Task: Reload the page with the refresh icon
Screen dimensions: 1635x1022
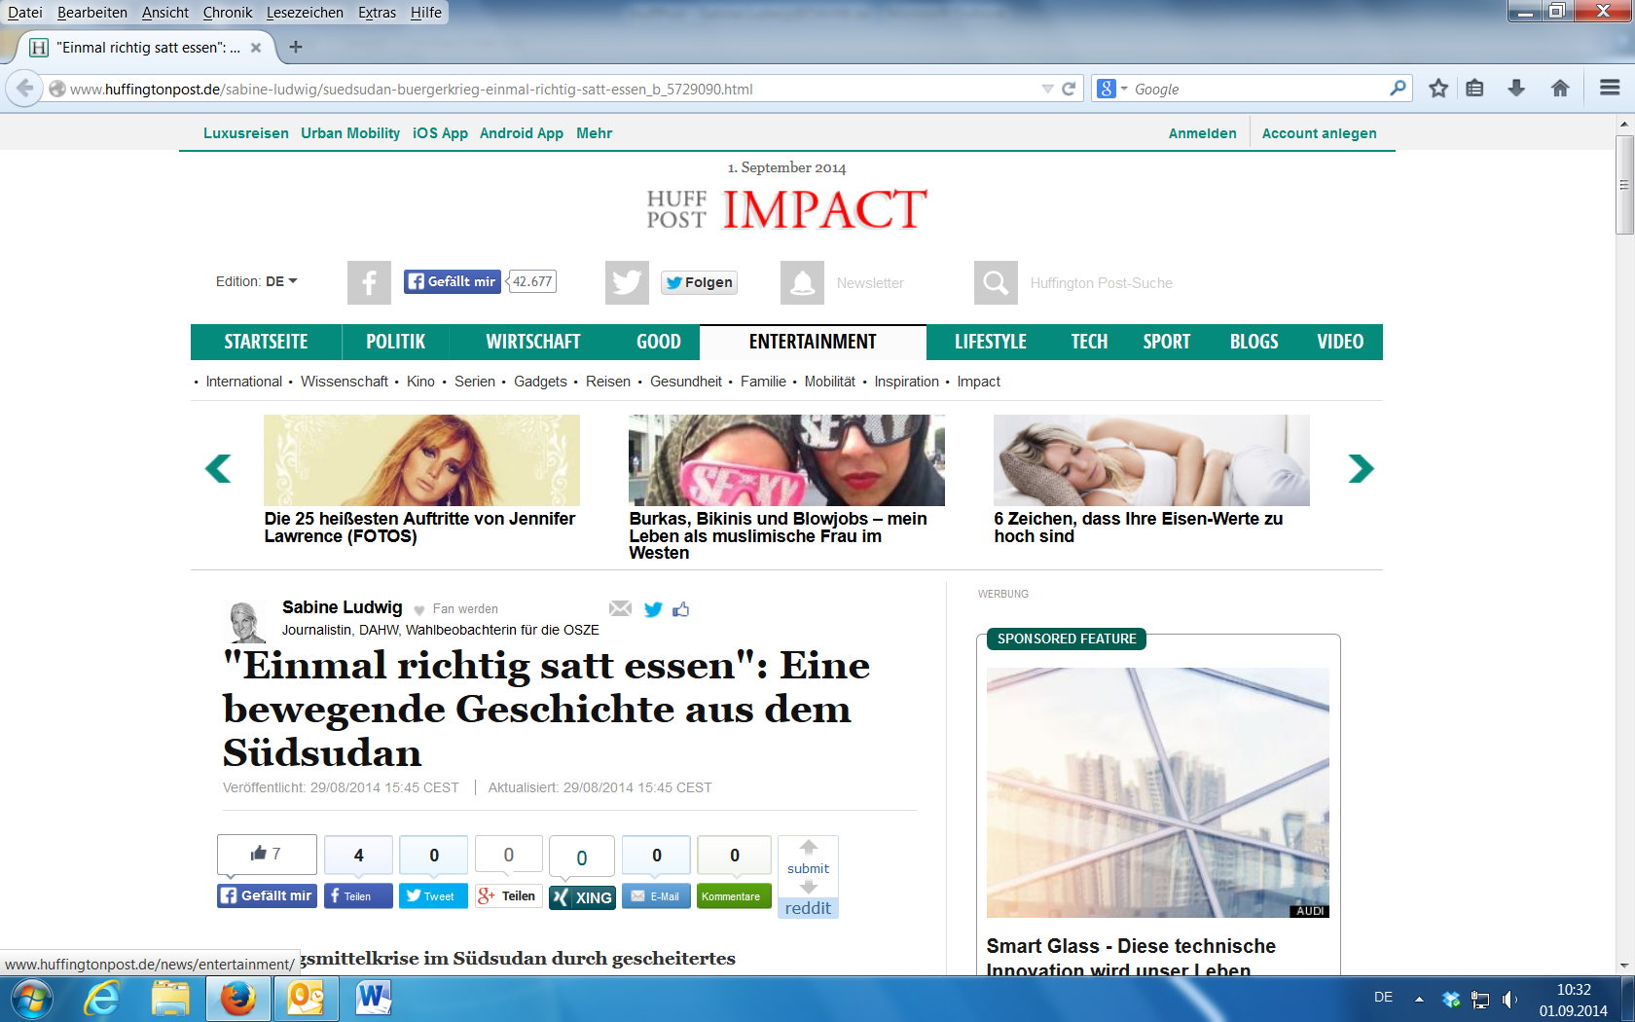Action: point(1069,89)
